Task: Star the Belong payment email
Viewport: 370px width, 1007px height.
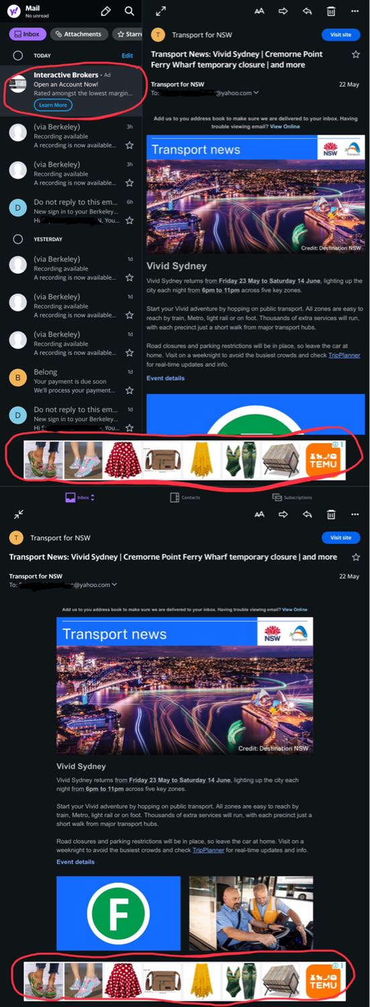Action: pos(130,390)
